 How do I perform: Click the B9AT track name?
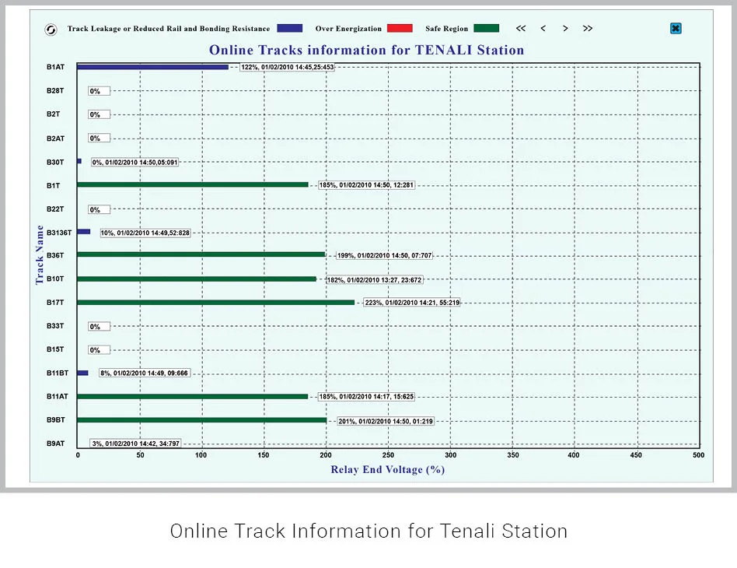(55, 444)
